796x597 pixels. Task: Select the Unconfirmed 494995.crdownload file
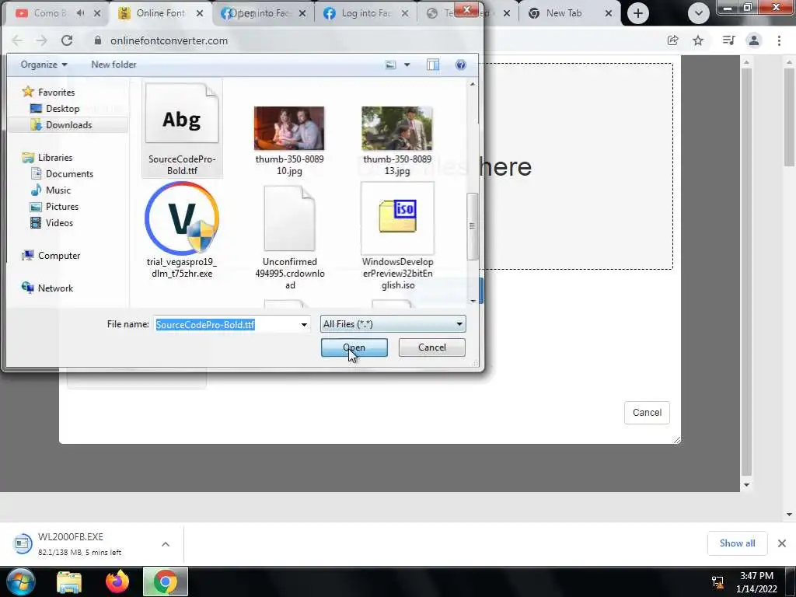289,236
